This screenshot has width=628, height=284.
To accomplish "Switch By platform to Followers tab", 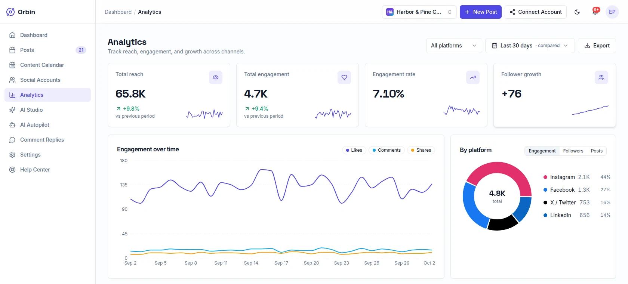I will tap(573, 151).
